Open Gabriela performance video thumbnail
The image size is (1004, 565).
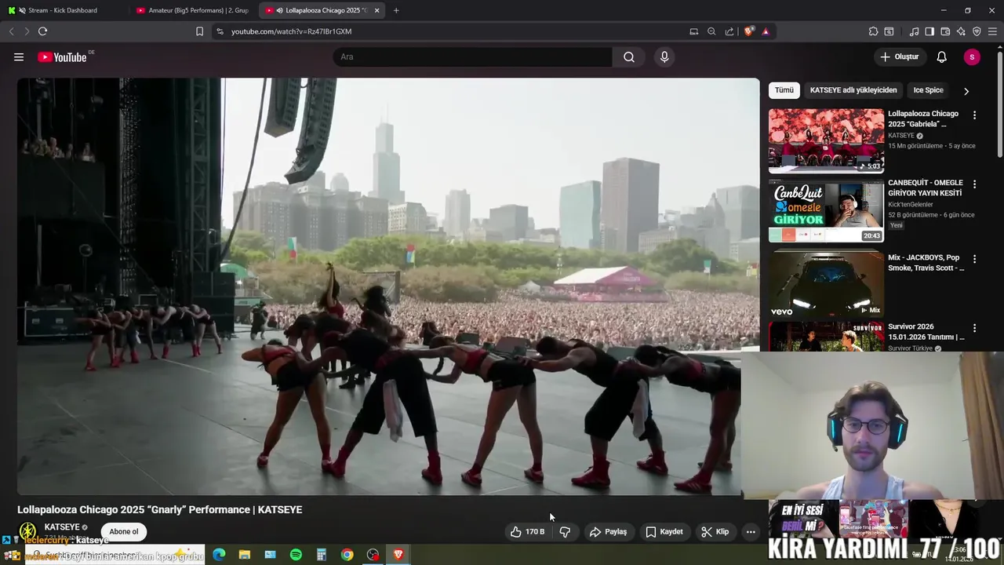(x=826, y=140)
